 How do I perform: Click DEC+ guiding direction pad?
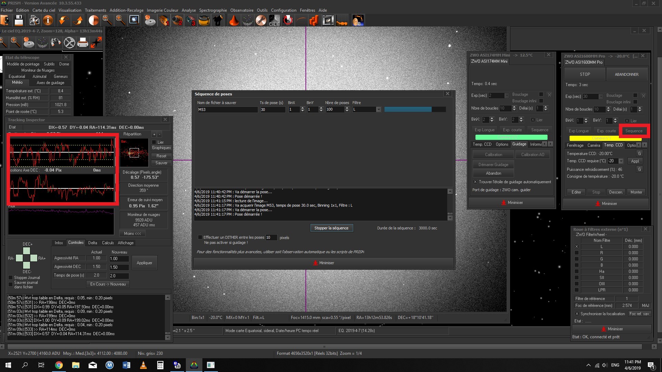27,251
